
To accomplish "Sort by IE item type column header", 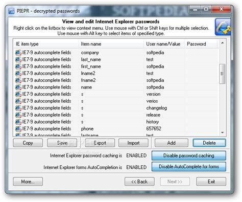I will click(x=46, y=44).
